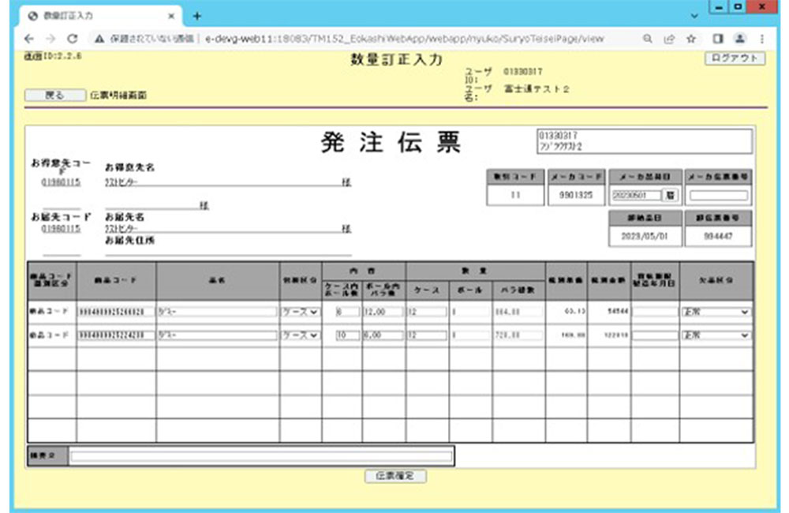The height and width of the screenshot is (513, 789).
Task: Open the browser three-dot menu
Action: point(762,39)
